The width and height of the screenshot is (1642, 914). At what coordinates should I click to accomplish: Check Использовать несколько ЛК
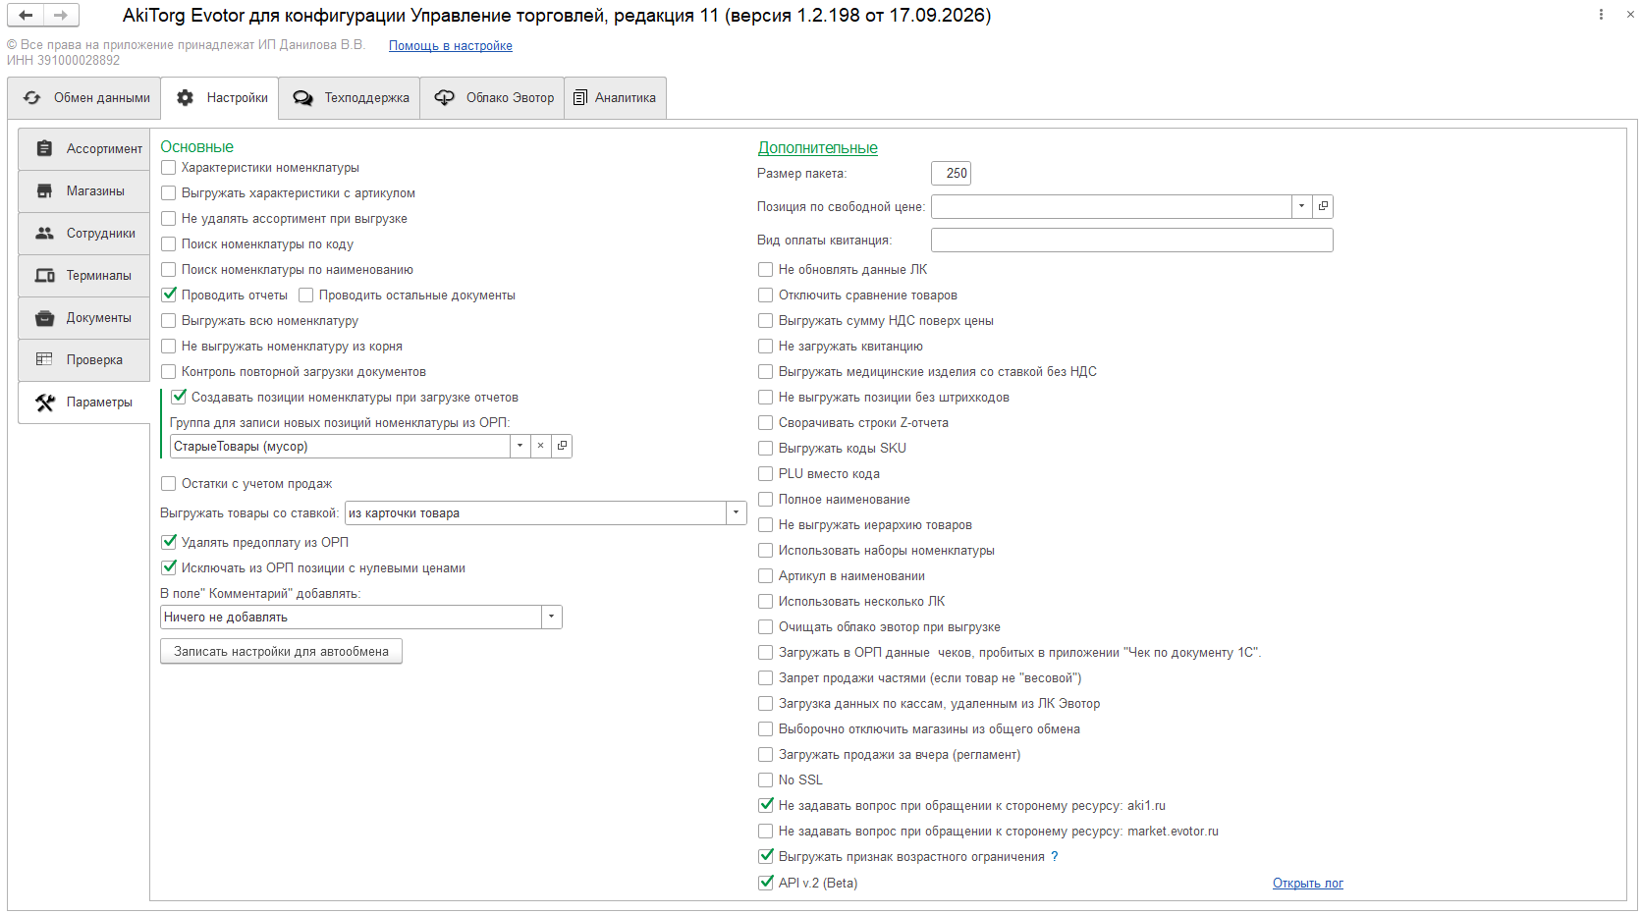click(766, 602)
